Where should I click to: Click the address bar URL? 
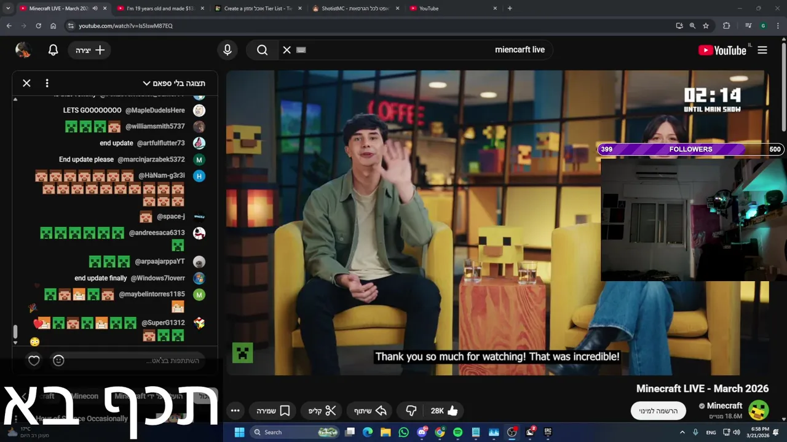[x=126, y=26]
